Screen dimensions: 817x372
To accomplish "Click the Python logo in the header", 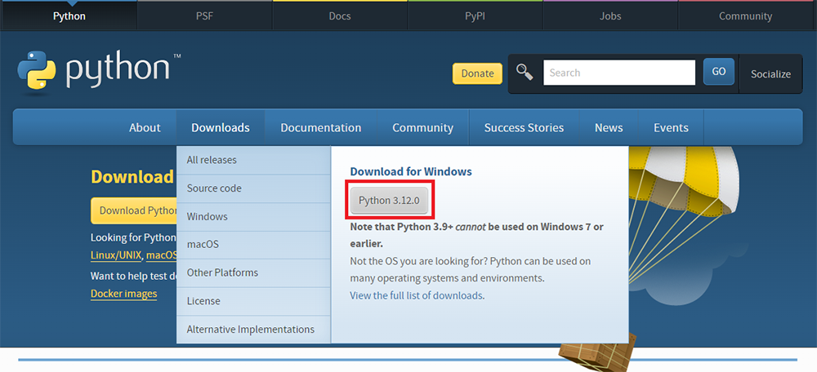I will [99, 73].
